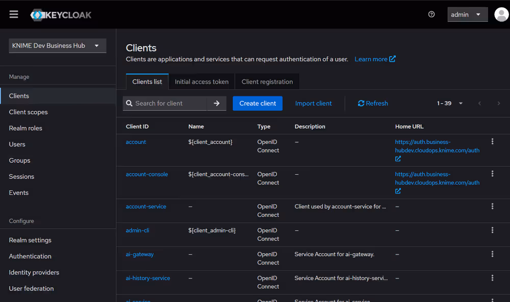Open the account-service client link
The width and height of the screenshot is (510, 302).
(145, 206)
